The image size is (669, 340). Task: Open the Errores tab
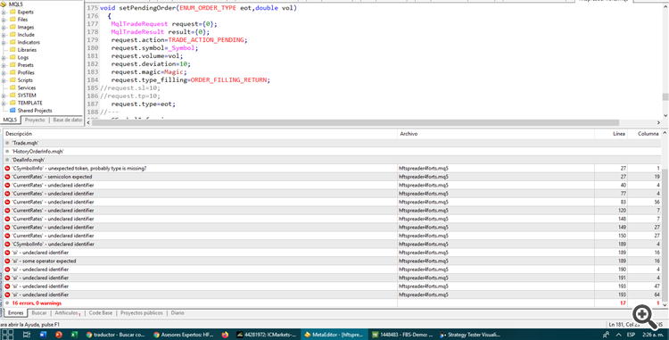pos(16,313)
